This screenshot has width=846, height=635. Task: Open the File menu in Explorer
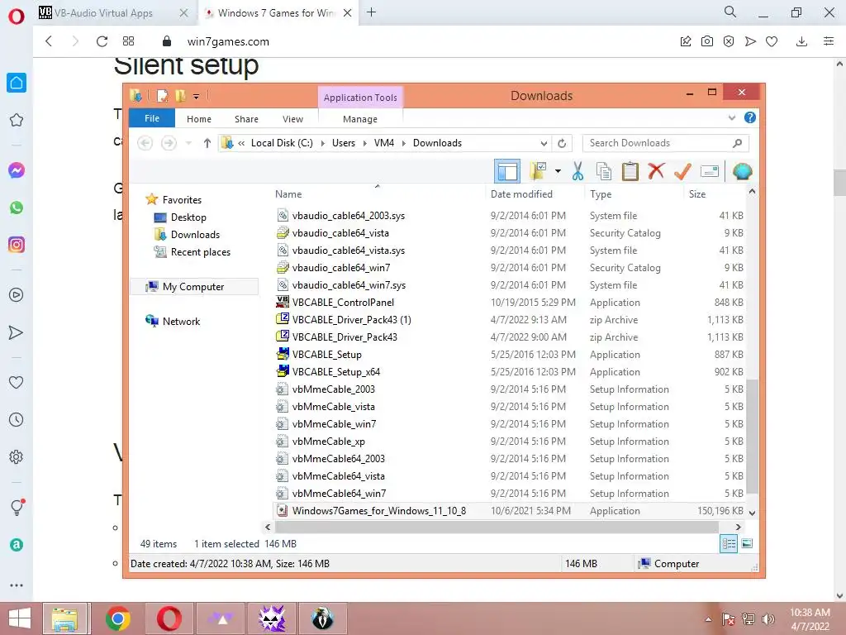pos(152,118)
